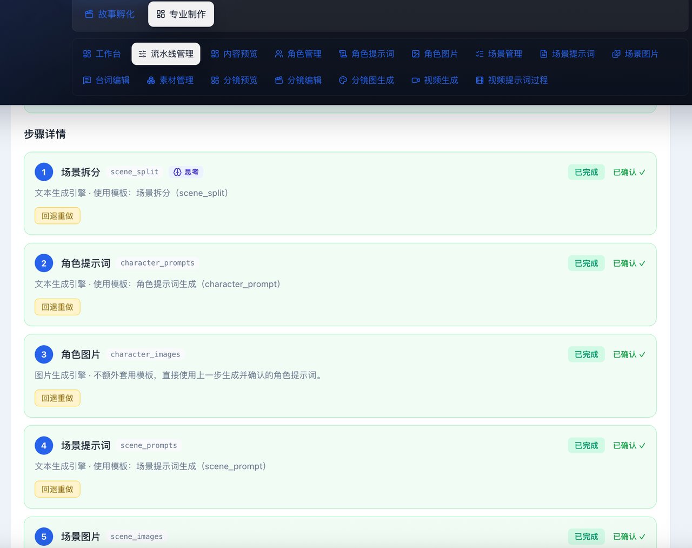This screenshot has height=548, width=692.
Task: Open 工作台 from navigation
Action: coord(102,54)
